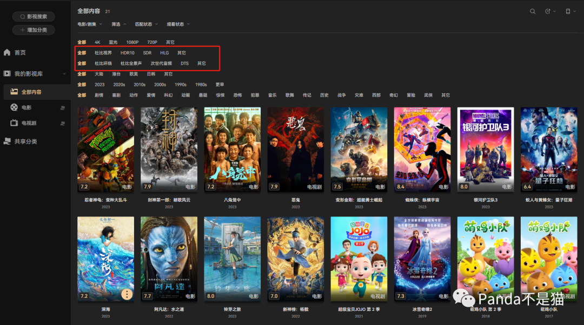Click the magnifier search icon at top right
This screenshot has height=325, width=584.
[x=533, y=11]
